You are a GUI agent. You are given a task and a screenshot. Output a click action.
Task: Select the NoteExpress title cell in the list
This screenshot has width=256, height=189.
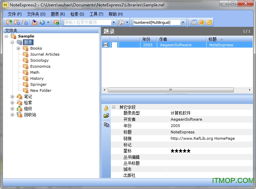tap(221, 45)
